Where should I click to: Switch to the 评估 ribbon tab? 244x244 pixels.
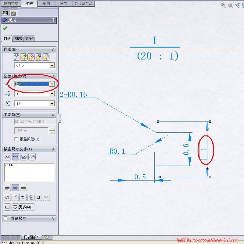(x=63, y=4)
